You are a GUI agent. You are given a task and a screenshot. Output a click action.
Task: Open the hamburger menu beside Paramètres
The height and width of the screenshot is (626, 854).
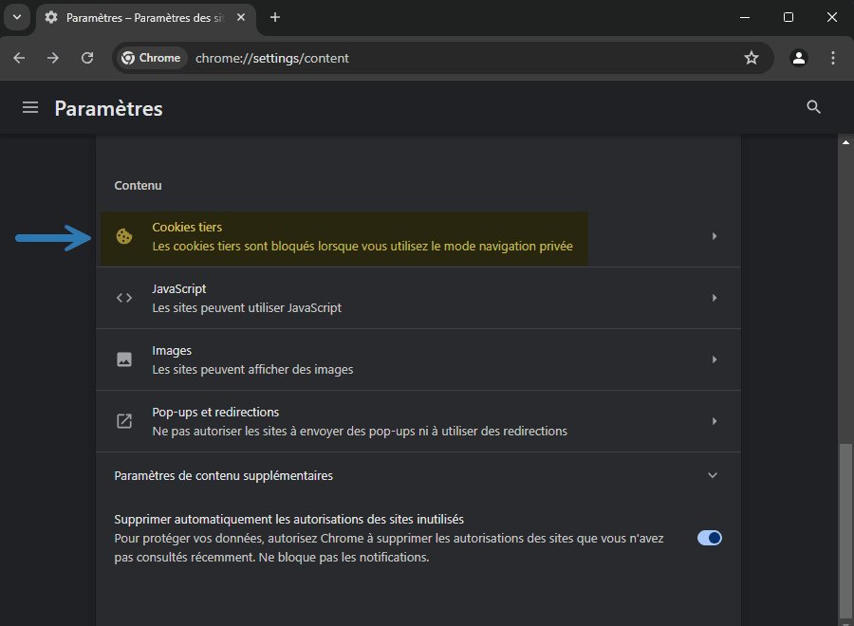pyautogui.click(x=30, y=107)
